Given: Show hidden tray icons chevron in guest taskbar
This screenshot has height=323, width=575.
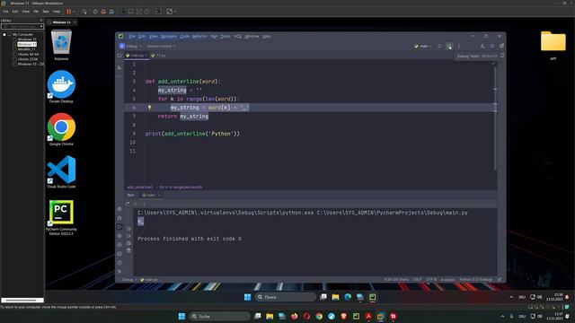Looking at the screenshot, I should coord(511,297).
